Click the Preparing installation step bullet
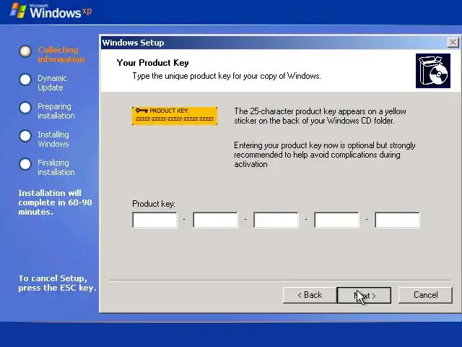Image resolution: width=462 pixels, height=347 pixels. pos(25,108)
